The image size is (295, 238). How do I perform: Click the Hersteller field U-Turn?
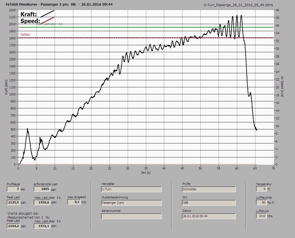click(131, 189)
